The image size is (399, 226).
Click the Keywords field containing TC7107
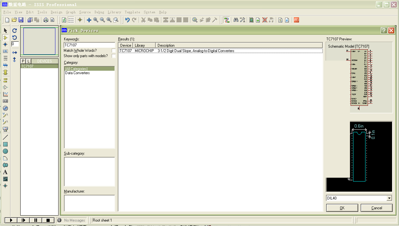(89, 45)
